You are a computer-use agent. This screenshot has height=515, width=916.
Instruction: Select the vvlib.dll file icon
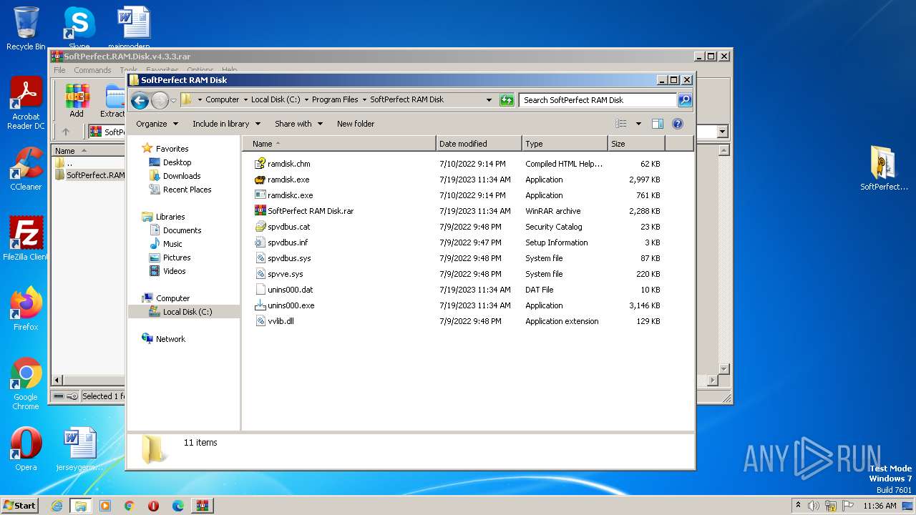pyautogui.click(x=260, y=321)
